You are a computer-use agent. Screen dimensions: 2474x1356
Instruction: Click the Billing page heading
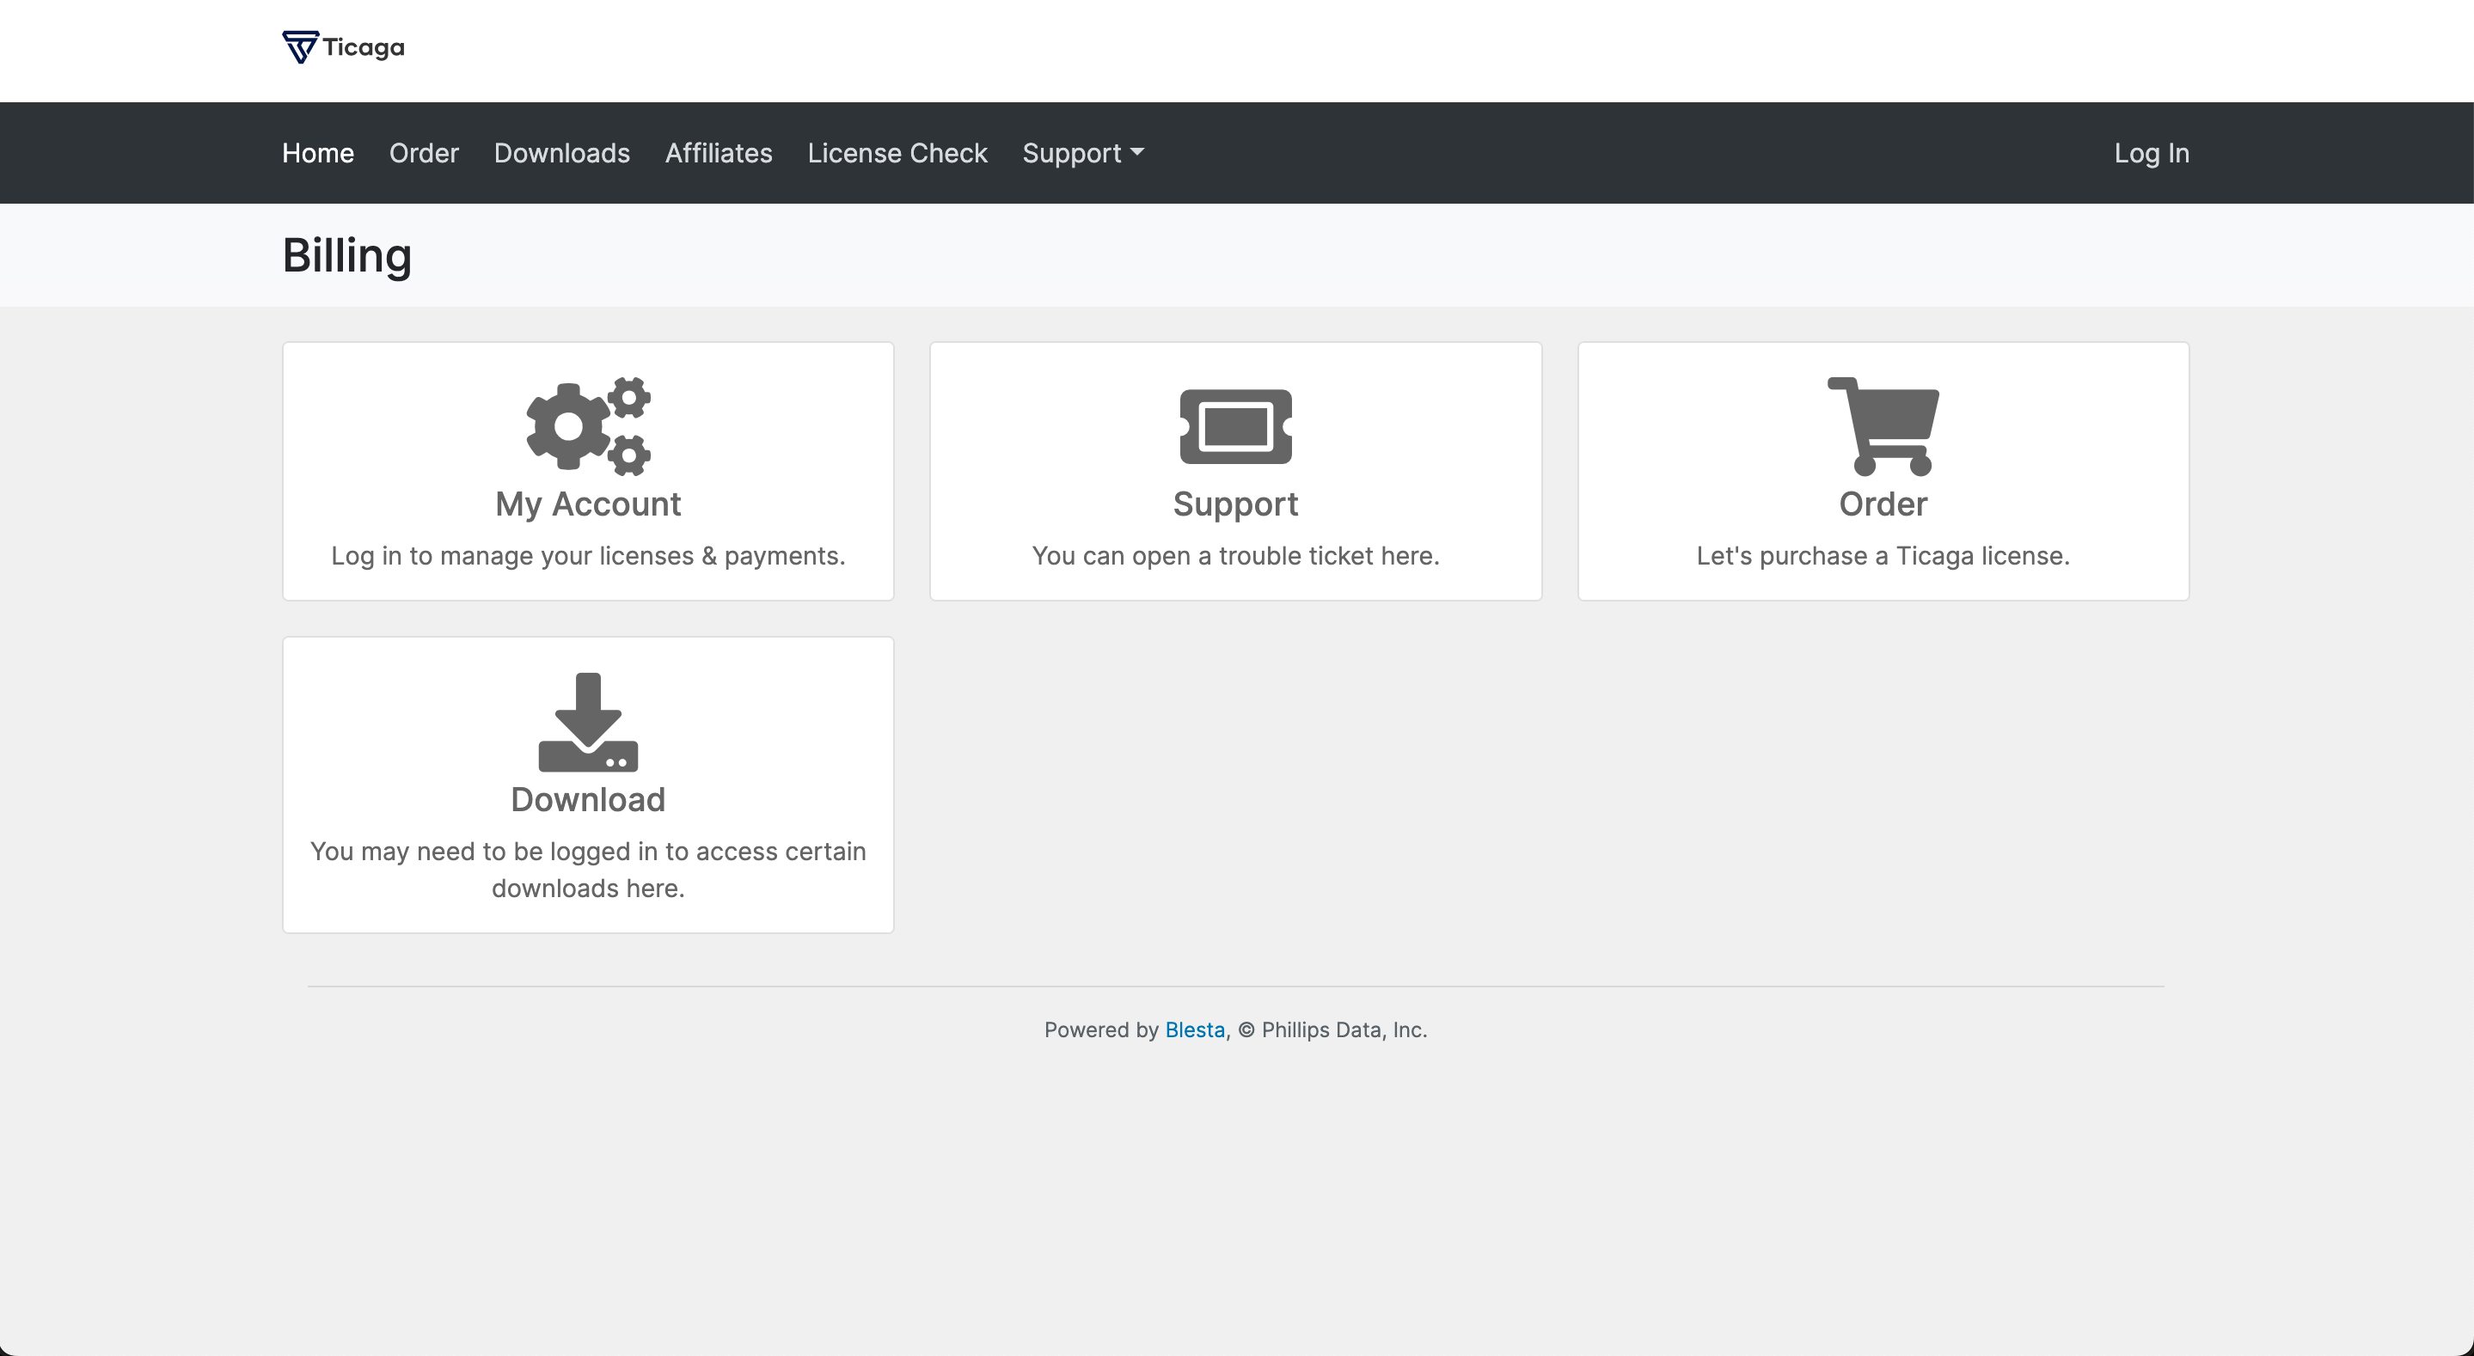(x=346, y=255)
